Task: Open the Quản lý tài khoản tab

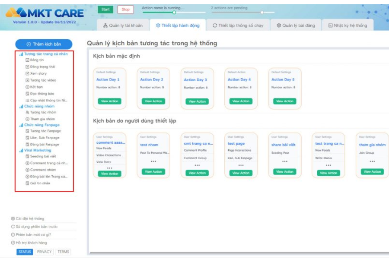Action: (123, 25)
